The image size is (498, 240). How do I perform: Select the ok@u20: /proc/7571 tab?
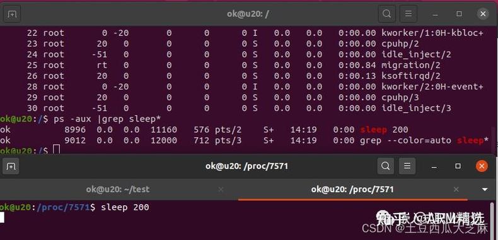click(352, 190)
